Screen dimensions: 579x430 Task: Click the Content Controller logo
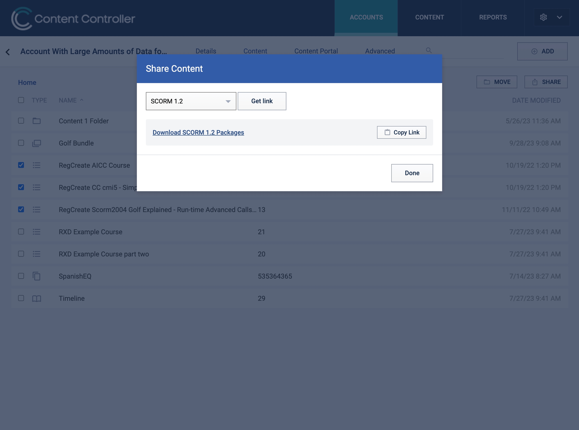[73, 18]
